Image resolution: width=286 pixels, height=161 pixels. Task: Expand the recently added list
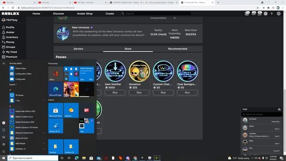tap(13, 85)
